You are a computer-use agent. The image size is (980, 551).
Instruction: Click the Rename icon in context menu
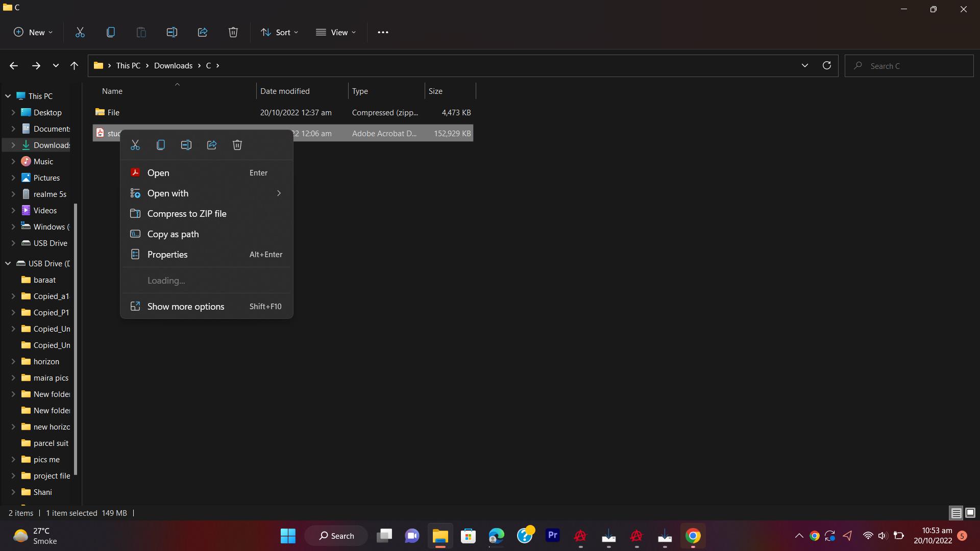point(186,145)
